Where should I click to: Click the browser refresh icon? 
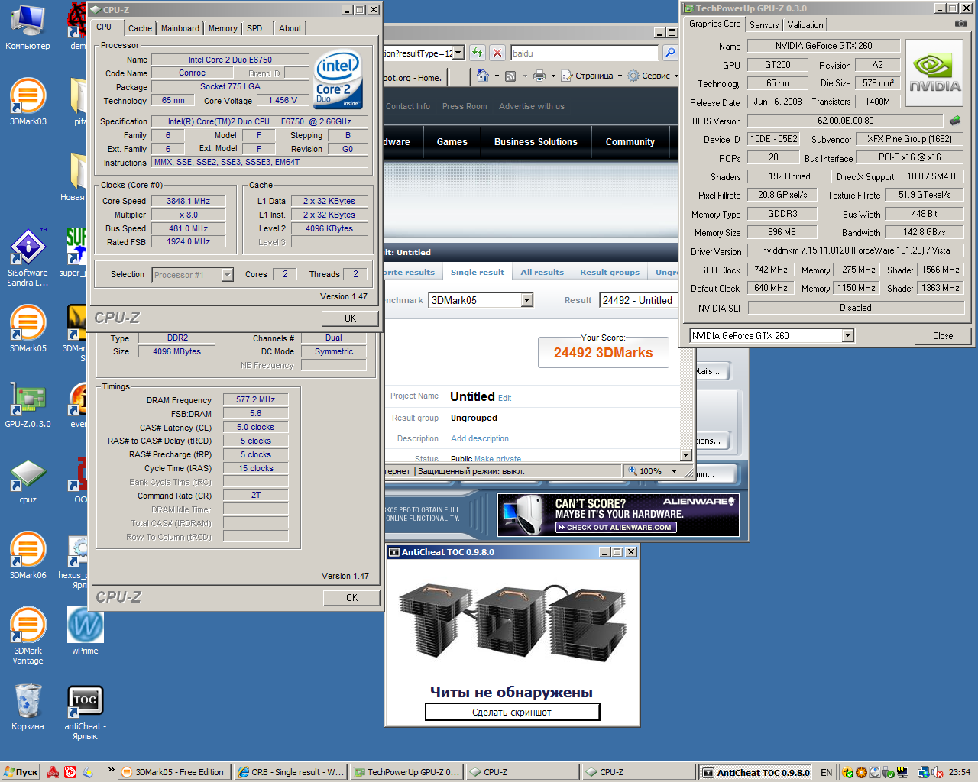[478, 53]
